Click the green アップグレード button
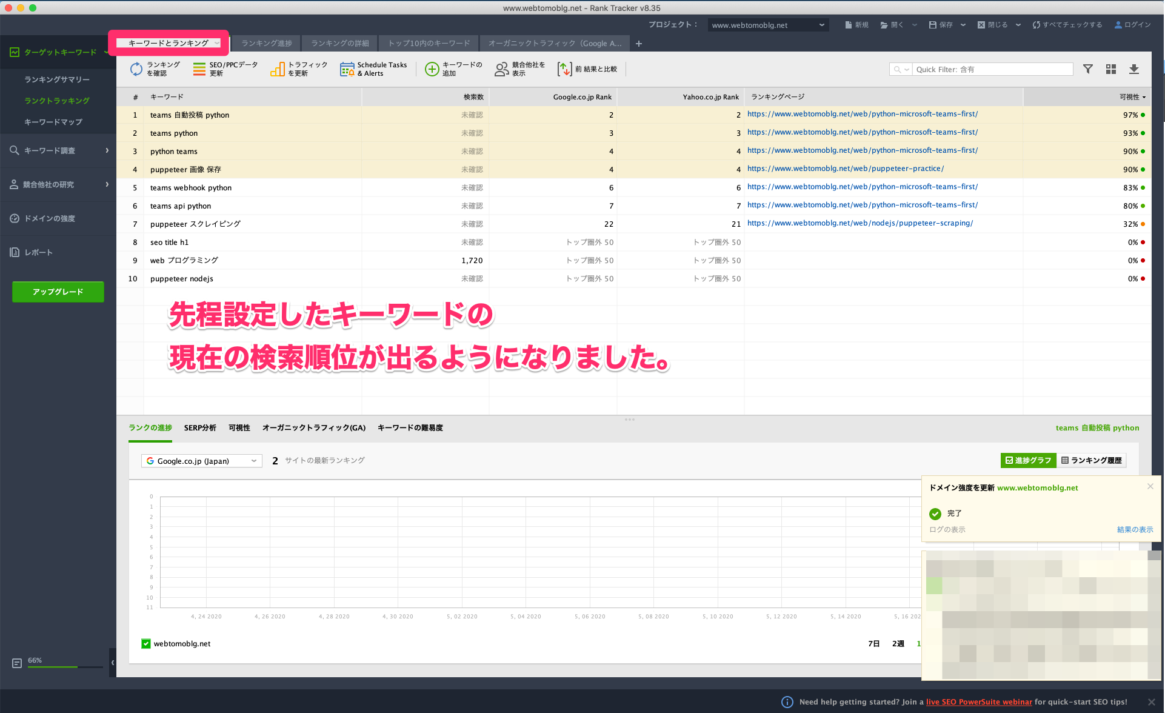This screenshot has height=713, width=1165. click(58, 292)
